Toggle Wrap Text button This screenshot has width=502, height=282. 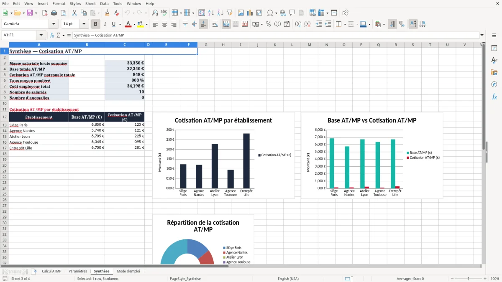(215, 24)
